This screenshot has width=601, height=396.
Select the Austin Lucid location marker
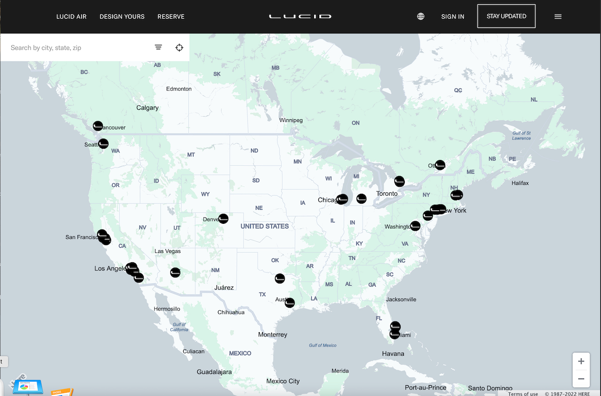(x=290, y=303)
